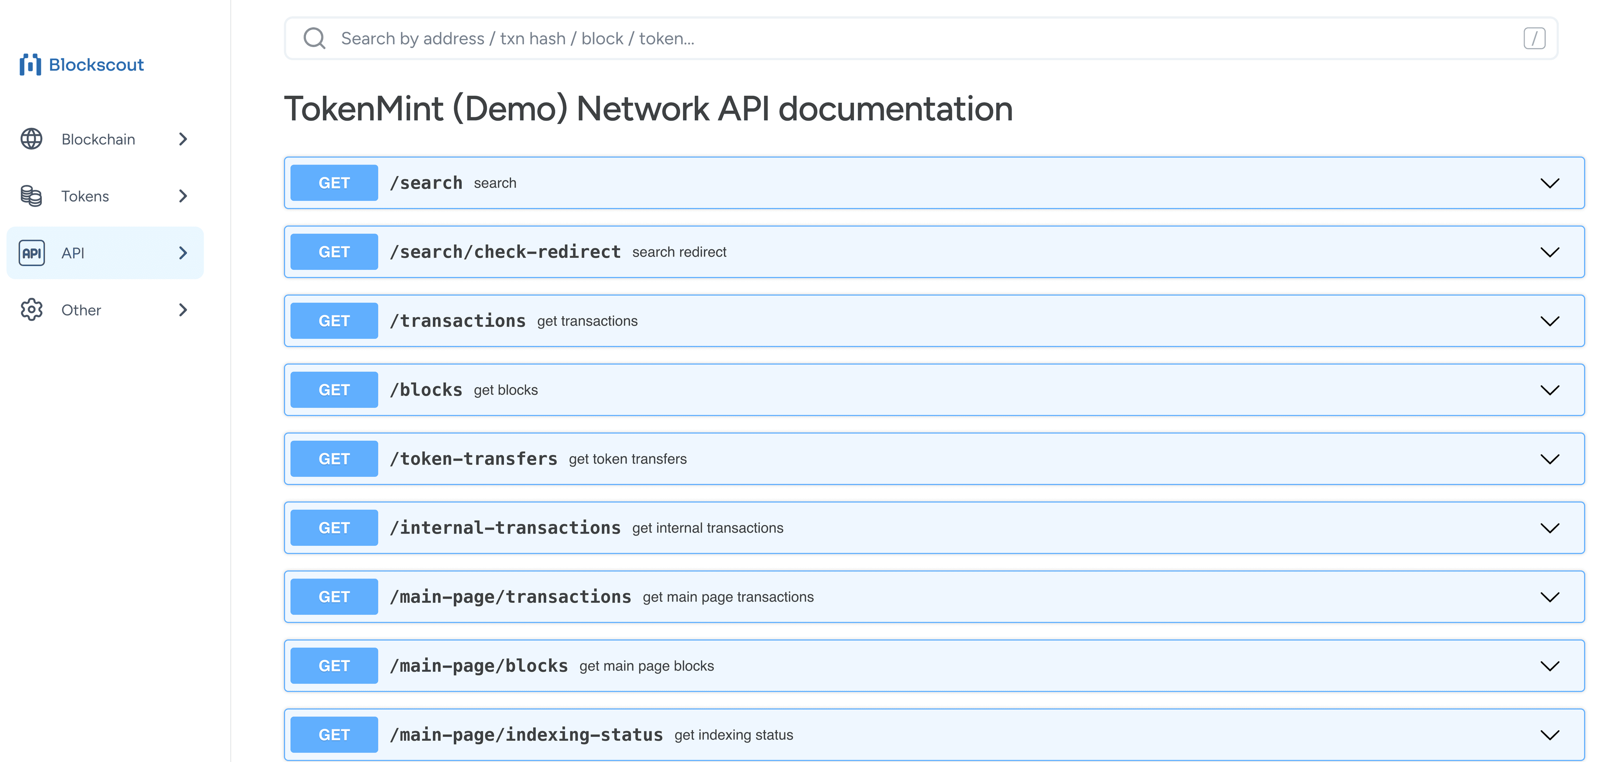Click the /main-page/blocks path text

(479, 666)
